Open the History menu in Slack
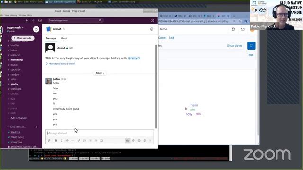The image size is (303, 170). [14, 15]
